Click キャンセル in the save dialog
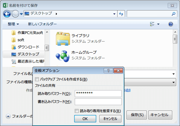This screenshot has width=180, height=126. (160, 115)
